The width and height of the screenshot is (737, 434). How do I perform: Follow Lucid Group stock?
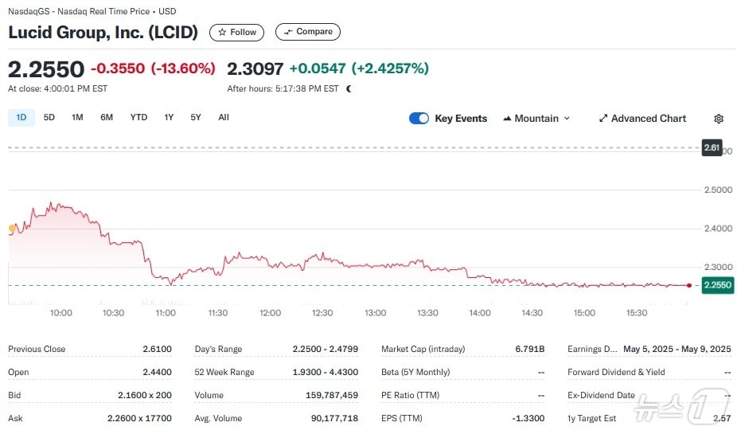pos(237,33)
